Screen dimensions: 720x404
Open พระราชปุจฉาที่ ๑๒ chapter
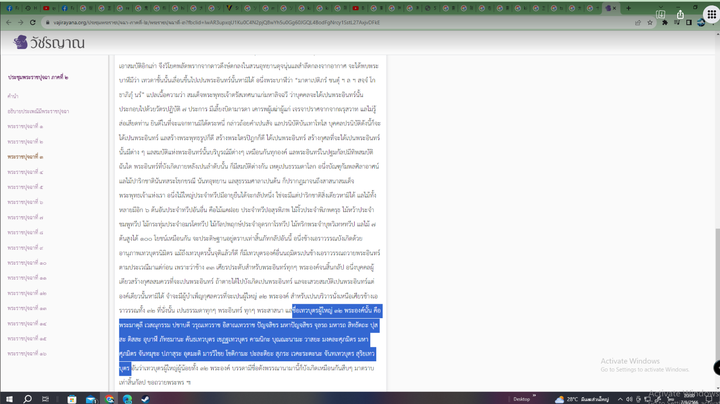pyautogui.click(x=27, y=293)
